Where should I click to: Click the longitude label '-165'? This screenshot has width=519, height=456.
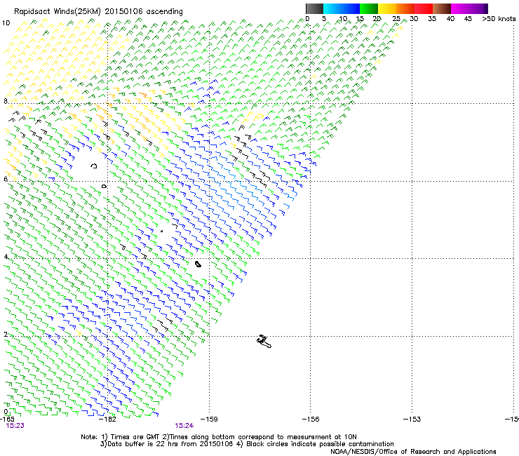click(x=7, y=419)
